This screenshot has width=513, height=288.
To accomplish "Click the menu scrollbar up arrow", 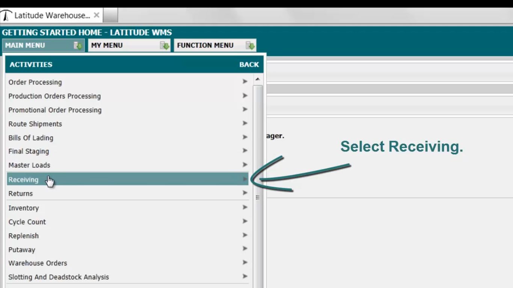I will click(258, 79).
